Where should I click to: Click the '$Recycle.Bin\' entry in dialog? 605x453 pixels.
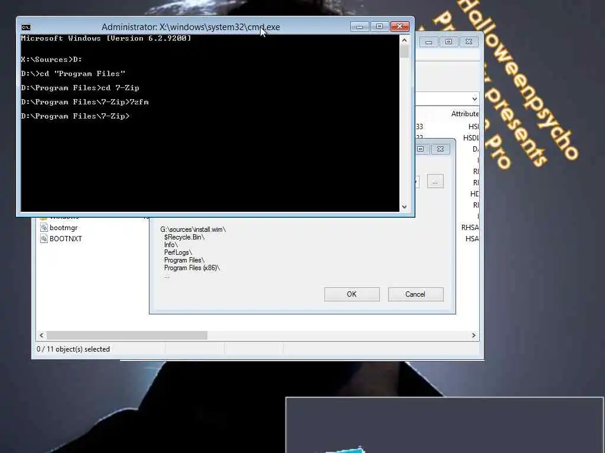point(184,237)
